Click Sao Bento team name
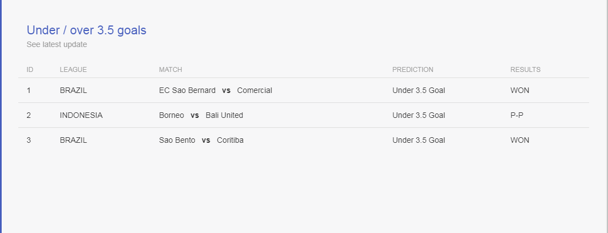This screenshot has width=608, height=233. click(x=177, y=140)
